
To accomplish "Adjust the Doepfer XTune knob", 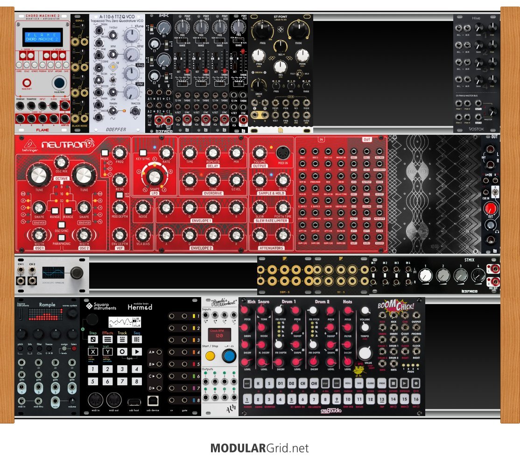I will [x=132, y=35].
